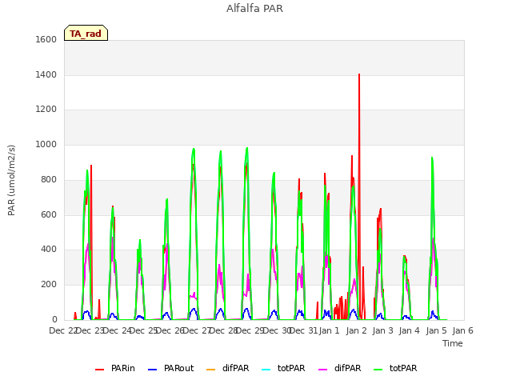Click the 200 y-axis tick label
Viewport: 512px width, 384px height.
(x=49, y=285)
